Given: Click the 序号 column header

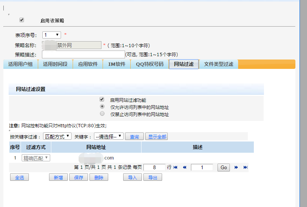Looking at the screenshot, I should tap(15, 147).
